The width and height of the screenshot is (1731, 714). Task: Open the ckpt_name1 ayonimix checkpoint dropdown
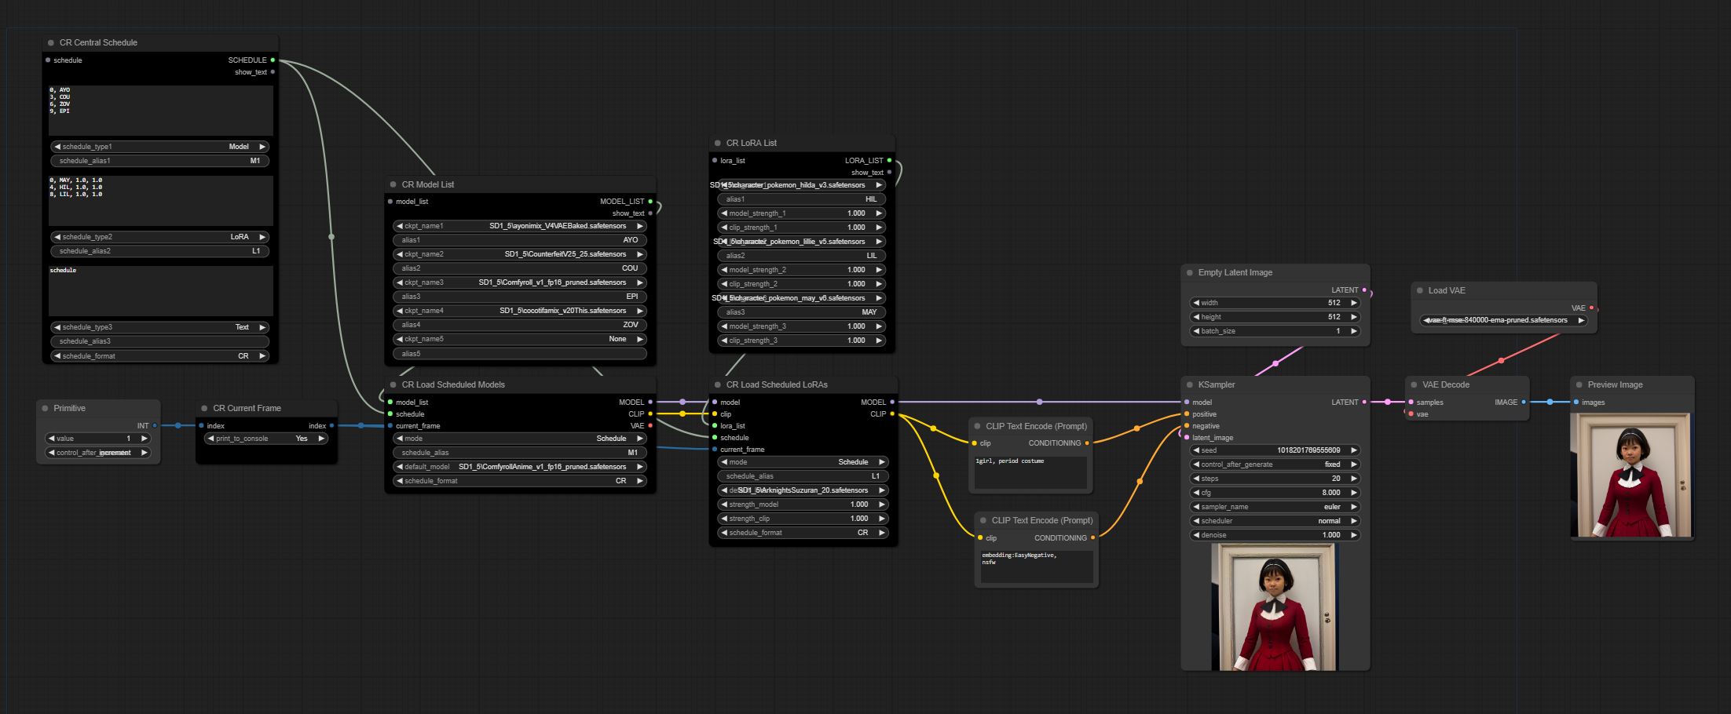[x=520, y=226]
